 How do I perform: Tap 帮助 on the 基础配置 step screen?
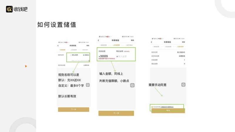click(88, 45)
